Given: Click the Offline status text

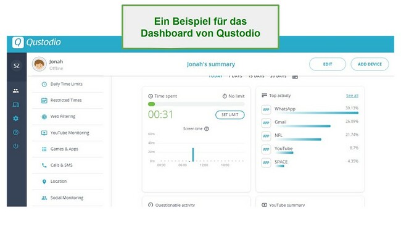Looking at the screenshot, I should click(56, 69).
